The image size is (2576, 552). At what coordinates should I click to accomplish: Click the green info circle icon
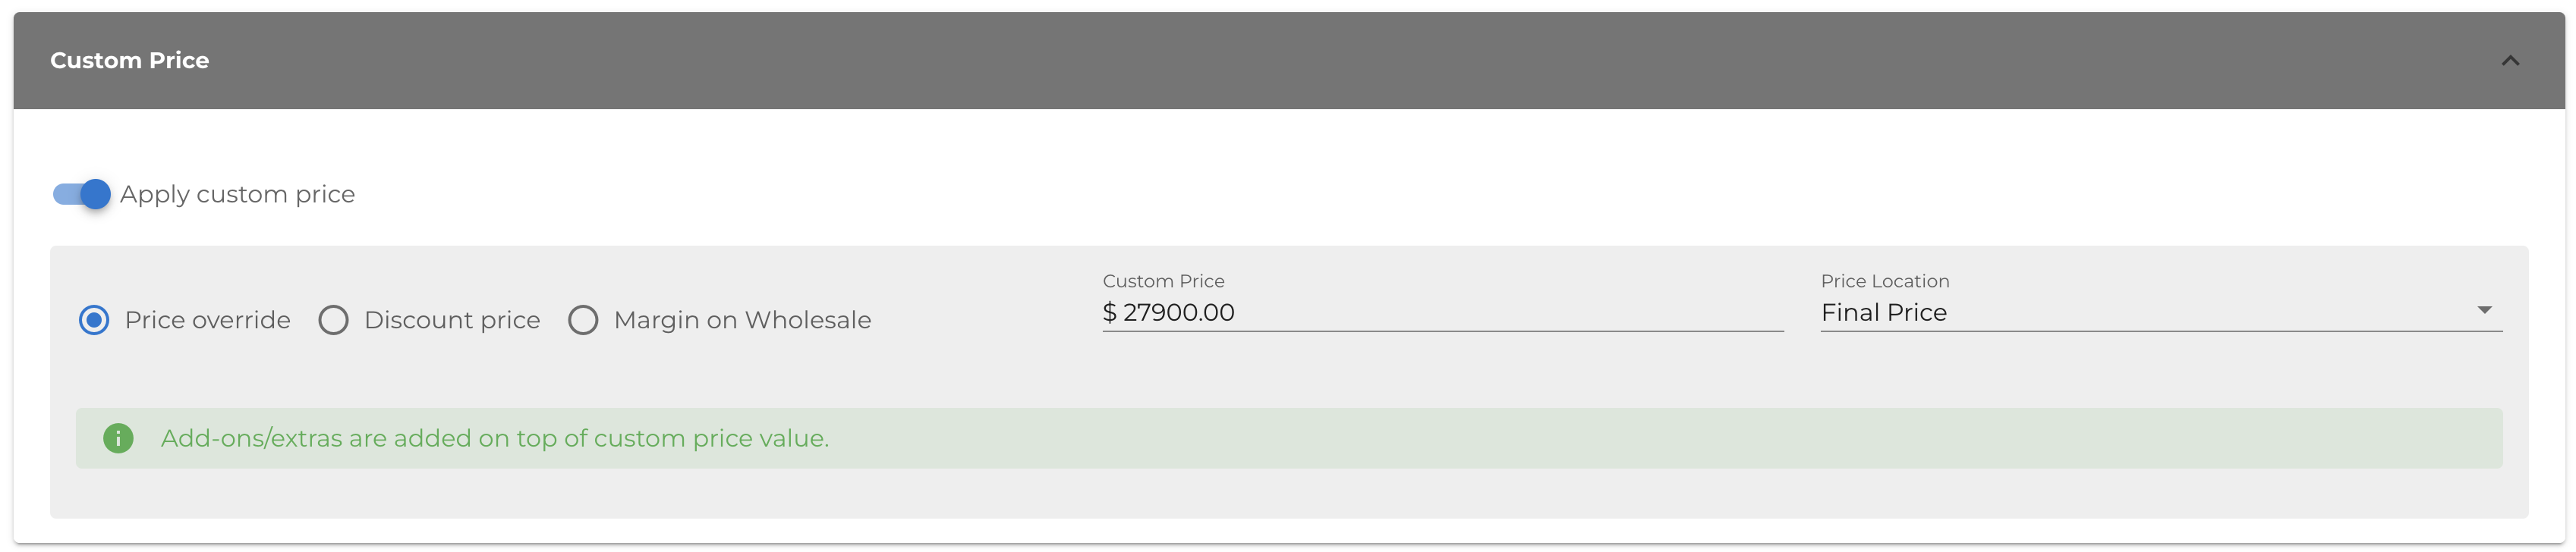point(118,438)
